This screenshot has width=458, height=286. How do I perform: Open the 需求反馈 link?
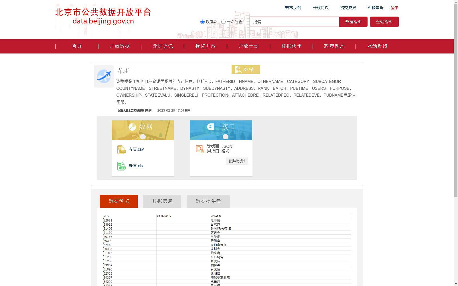(293, 8)
